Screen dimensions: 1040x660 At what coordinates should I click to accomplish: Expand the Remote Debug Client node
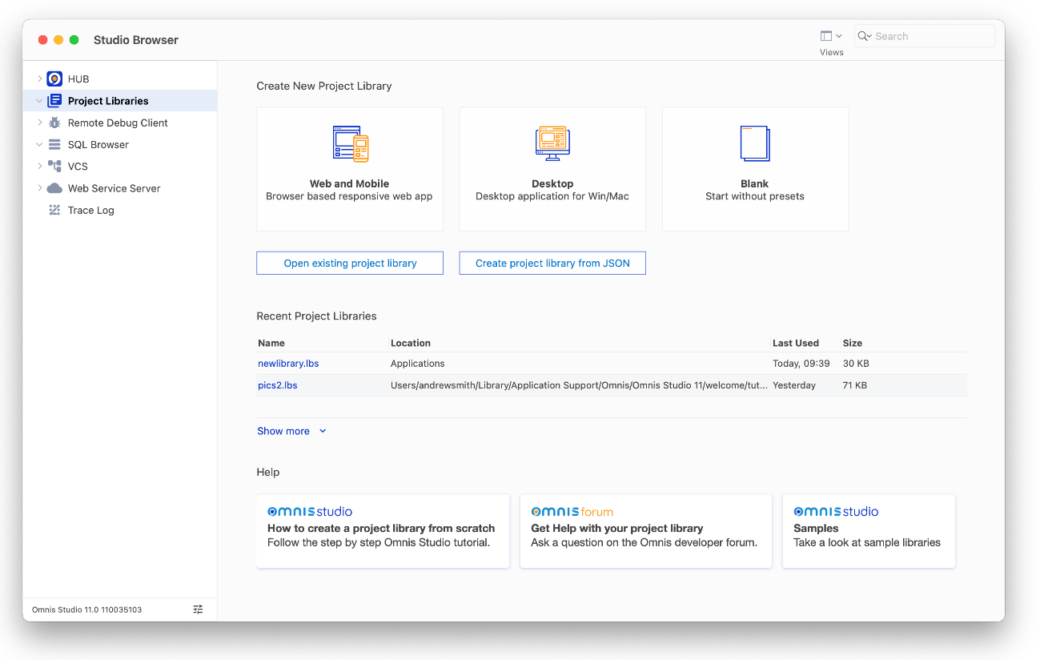(x=39, y=123)
